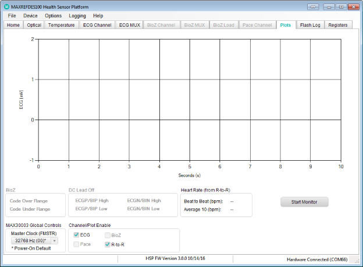Click the ECGP/BIP High indicator

coord(92,200)
